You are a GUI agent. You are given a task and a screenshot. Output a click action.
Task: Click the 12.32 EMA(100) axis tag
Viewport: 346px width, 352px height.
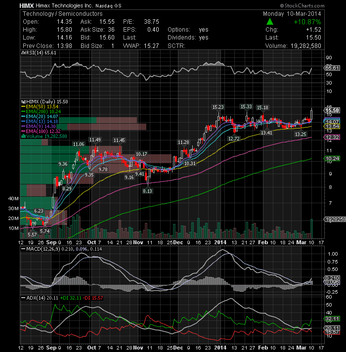332,137
